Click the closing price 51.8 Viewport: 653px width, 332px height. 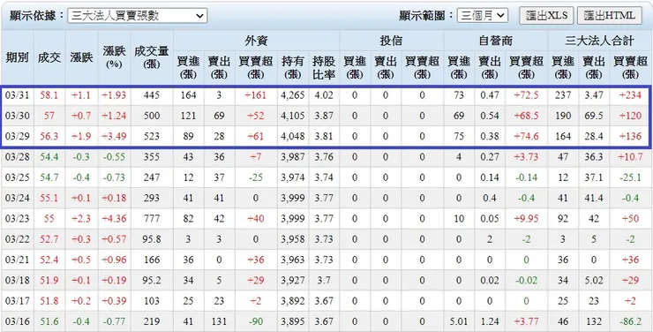pos(49,301)
